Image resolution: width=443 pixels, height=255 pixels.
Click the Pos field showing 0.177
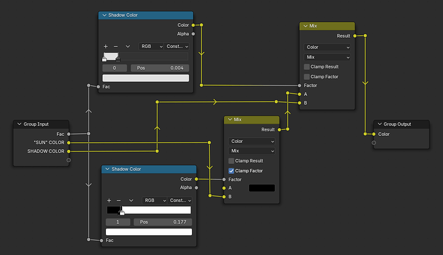coord(163,222)
